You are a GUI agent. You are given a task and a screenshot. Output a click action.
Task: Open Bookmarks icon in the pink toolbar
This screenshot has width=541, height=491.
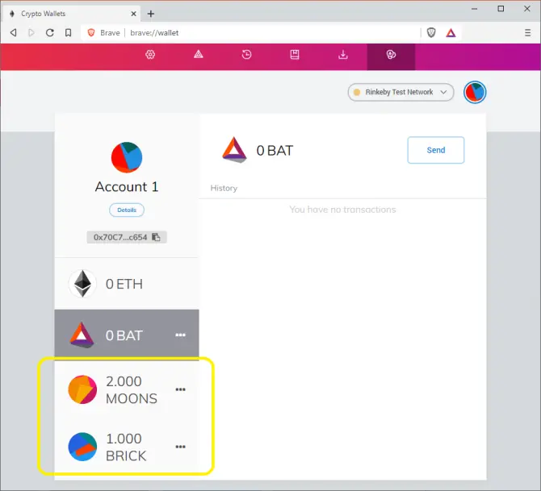(295, 55)
